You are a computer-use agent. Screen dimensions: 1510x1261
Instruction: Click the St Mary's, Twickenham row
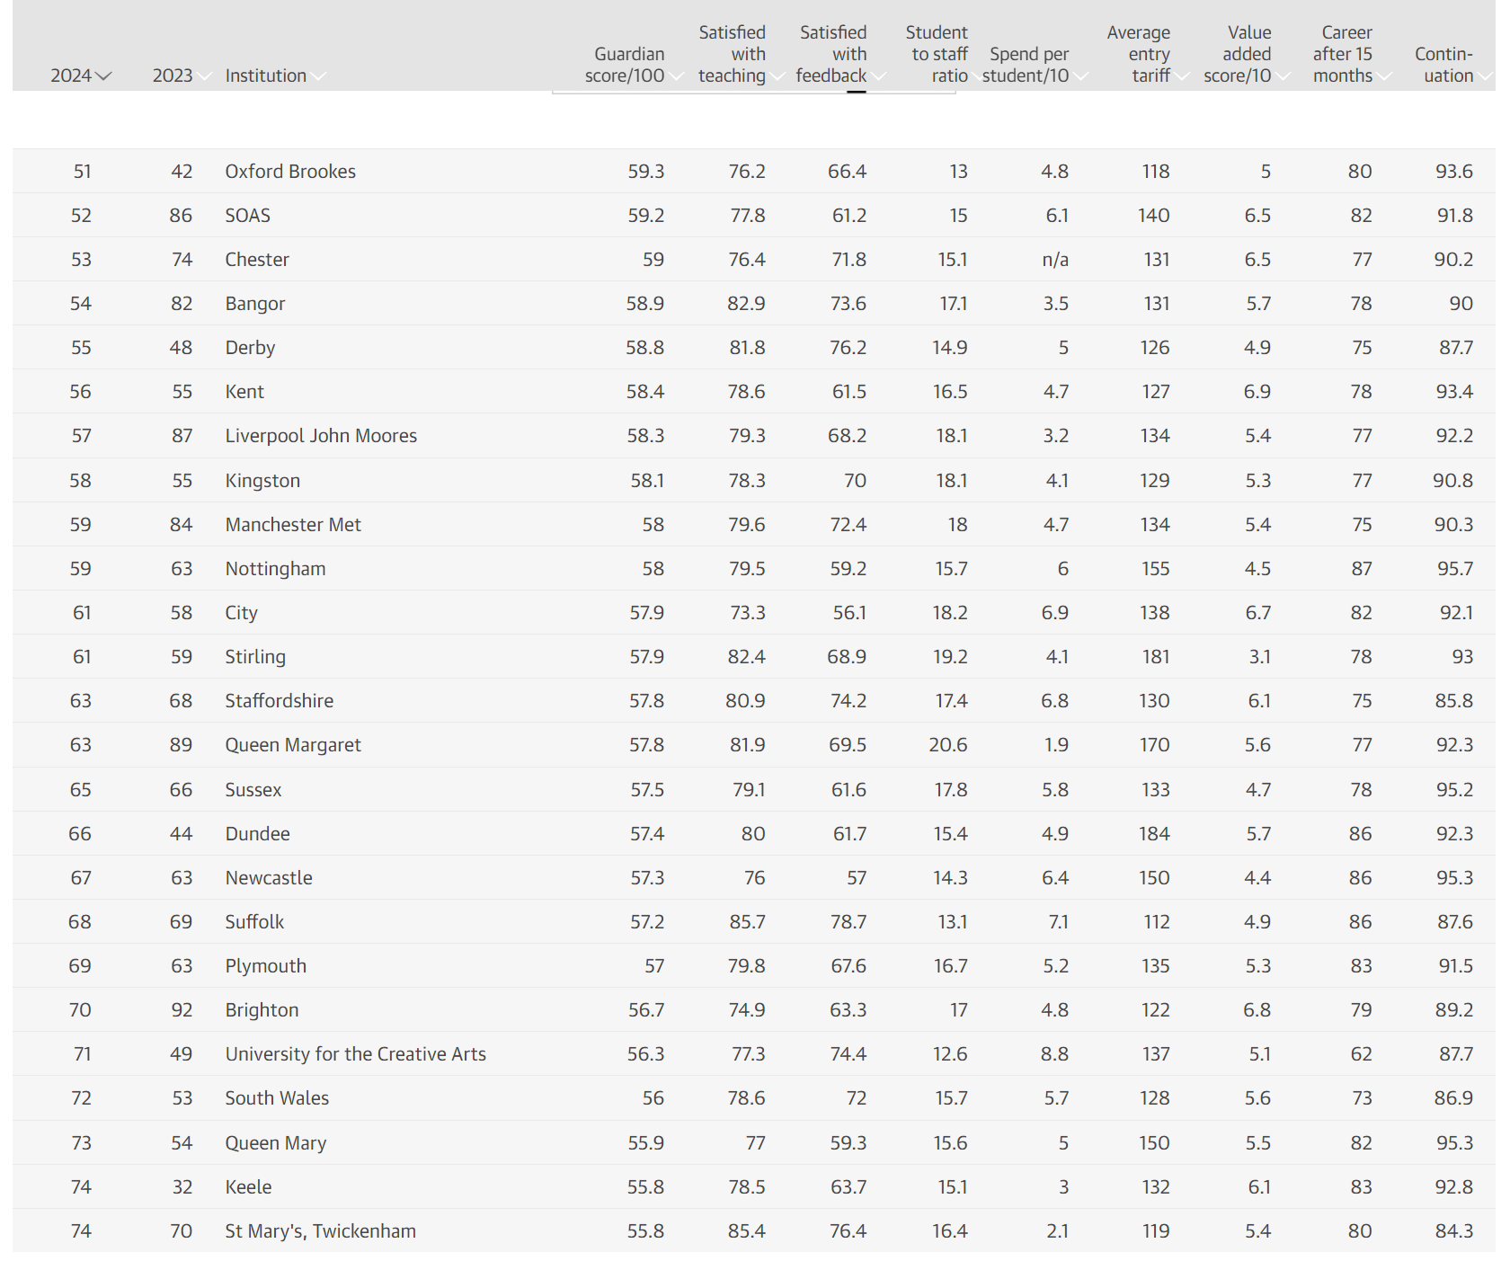tap(754, 1230)
